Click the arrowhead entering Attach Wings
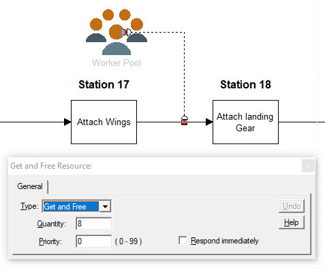This screenshot has width=325, height=270. pos(67,122)
